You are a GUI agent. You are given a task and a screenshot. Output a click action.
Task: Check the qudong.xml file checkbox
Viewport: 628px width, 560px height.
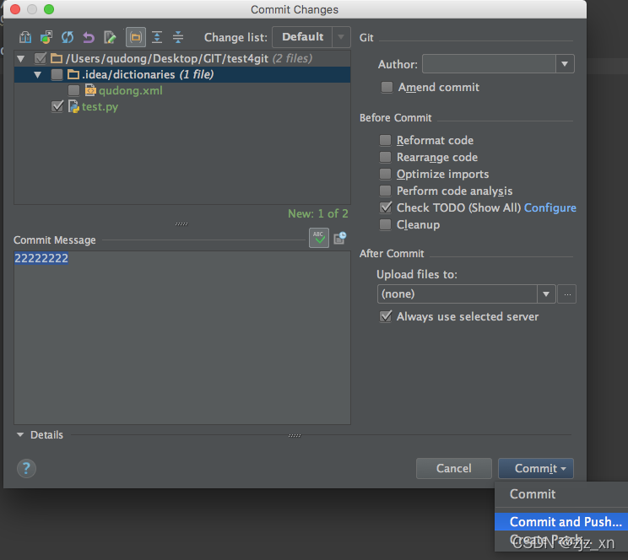[x=73, y=90]
